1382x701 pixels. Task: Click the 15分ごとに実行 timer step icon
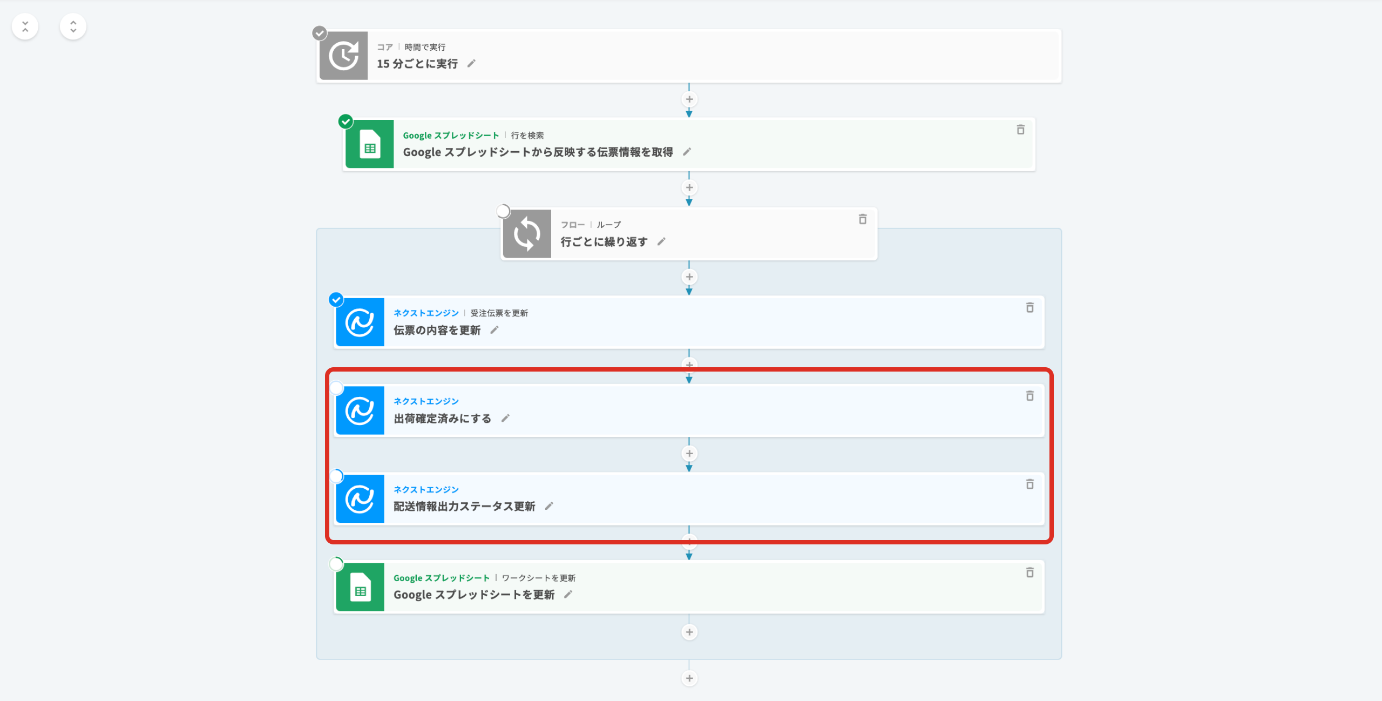point(343,56)
